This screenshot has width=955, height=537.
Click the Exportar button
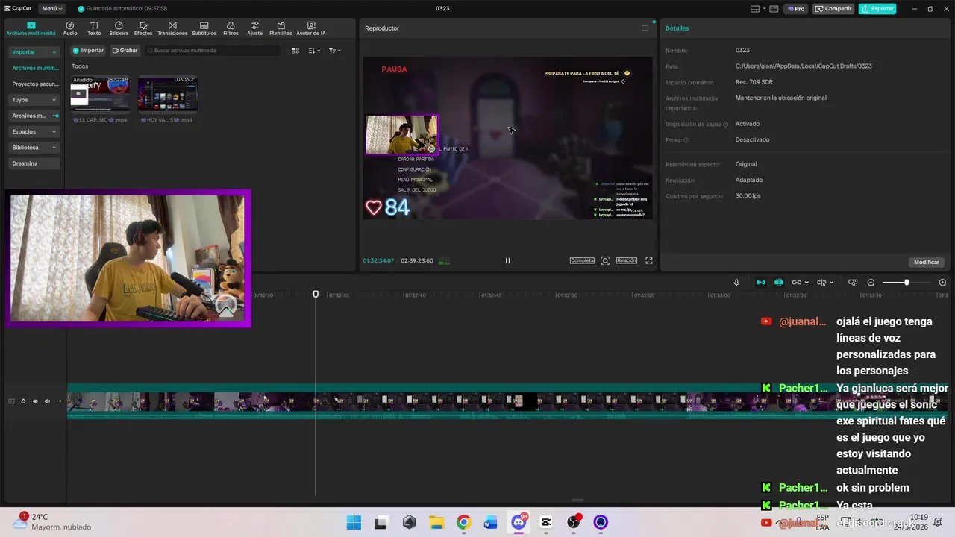point(877,9)
